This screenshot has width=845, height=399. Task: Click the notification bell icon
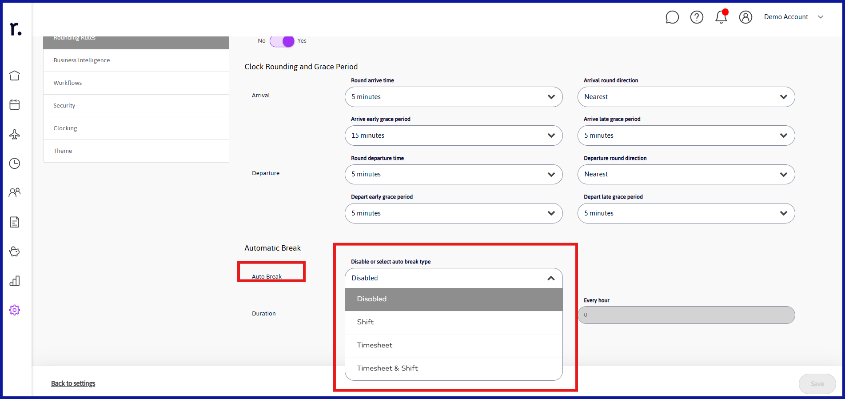coord(721,17)
